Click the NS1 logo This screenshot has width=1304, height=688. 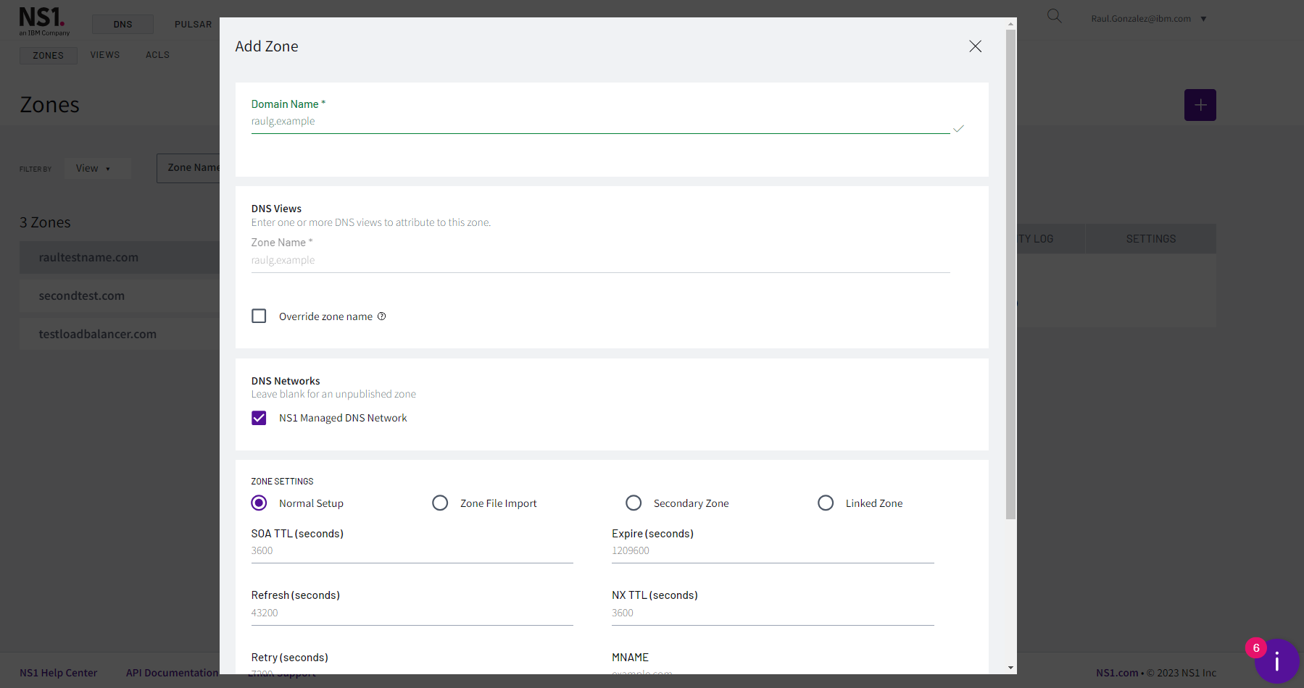[x=43, y=21]
